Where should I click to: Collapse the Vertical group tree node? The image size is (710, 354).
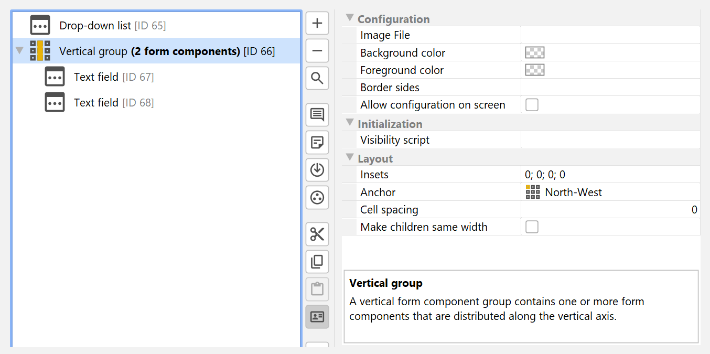click(x=20, y=51)
